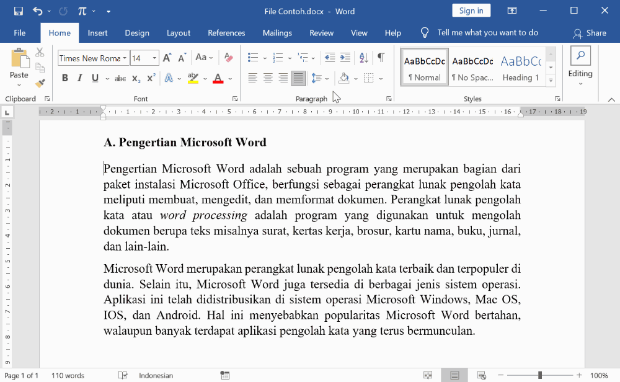Open the borders dropdown arrow
Viewport: 620px width, 382px height.
(x=381, y=79)
